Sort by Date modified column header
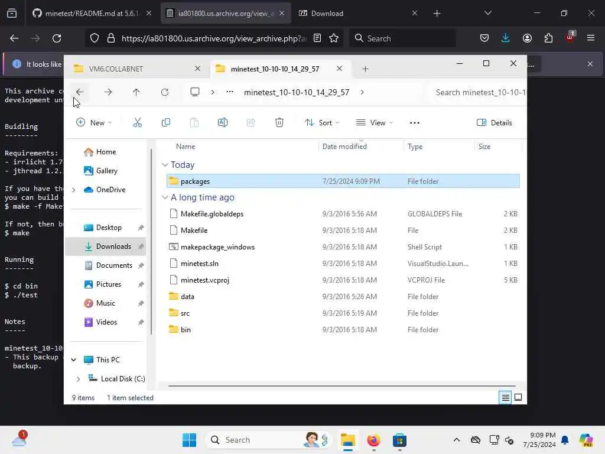The height and width of the screenshot is (454, 605). pos(344,147)
